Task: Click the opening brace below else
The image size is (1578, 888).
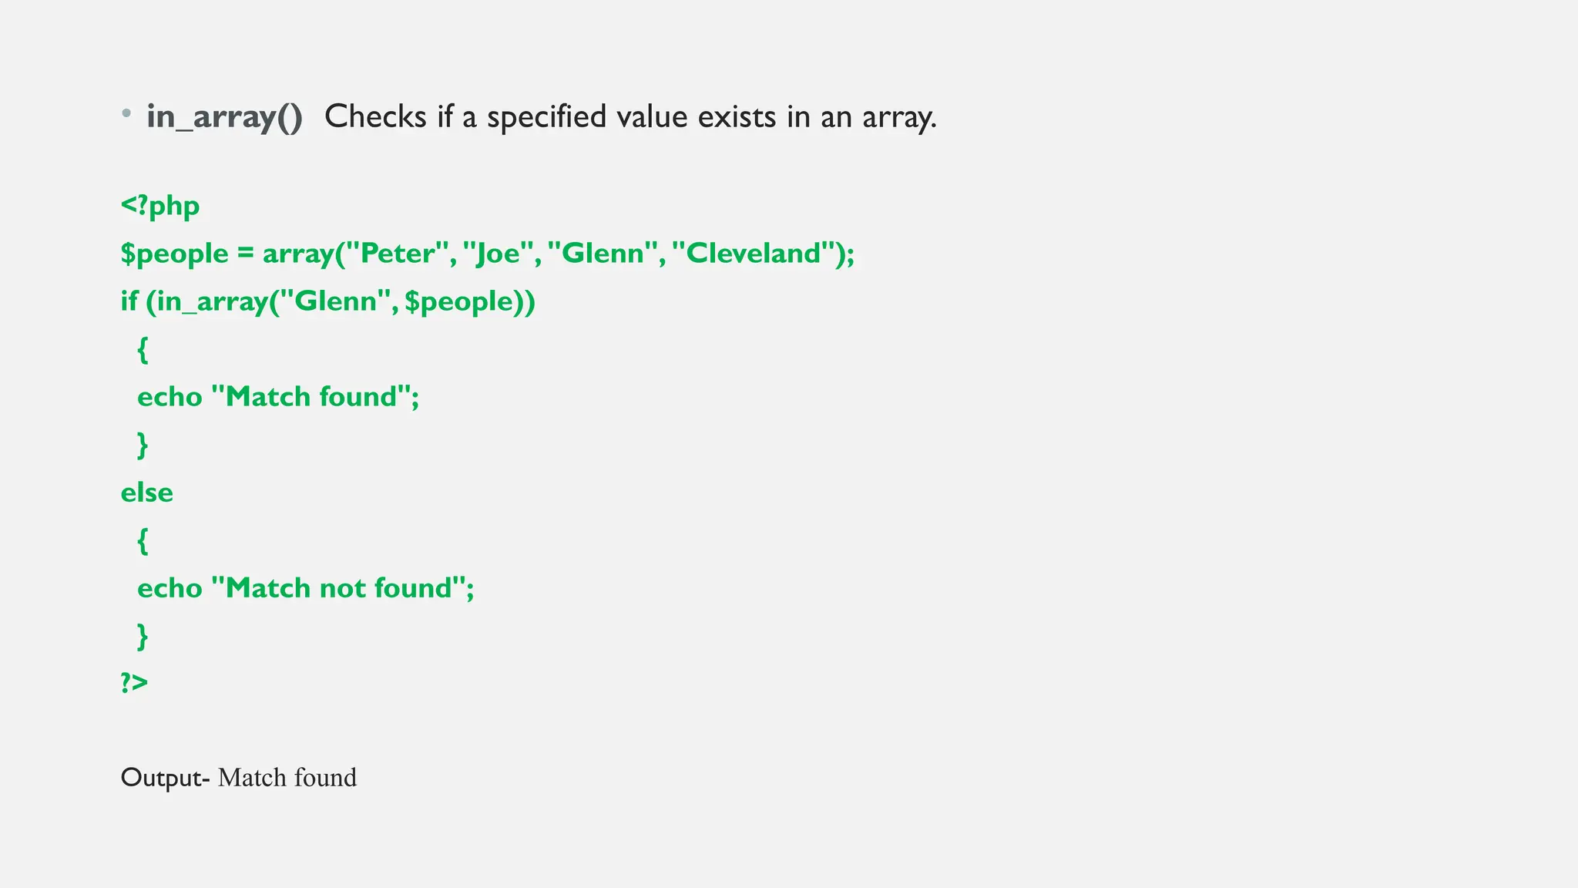Action: [x=143, y=540]
